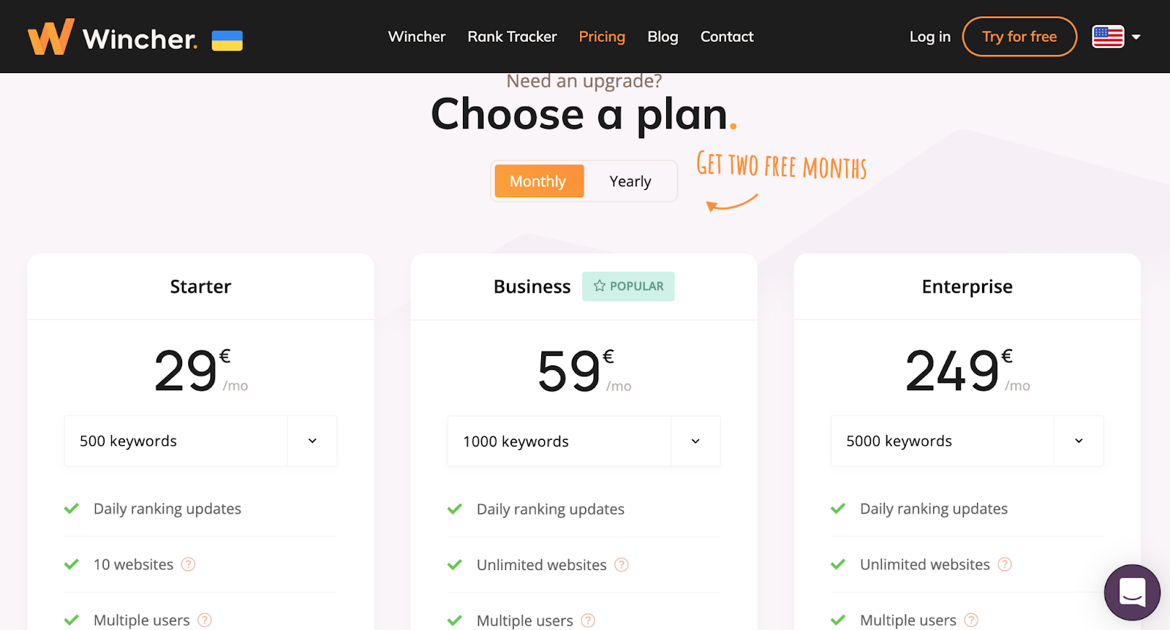The image size is (1170, 630).
Task: Click checkmark for Starter Daily ranking updates
Action: point(72,509)
